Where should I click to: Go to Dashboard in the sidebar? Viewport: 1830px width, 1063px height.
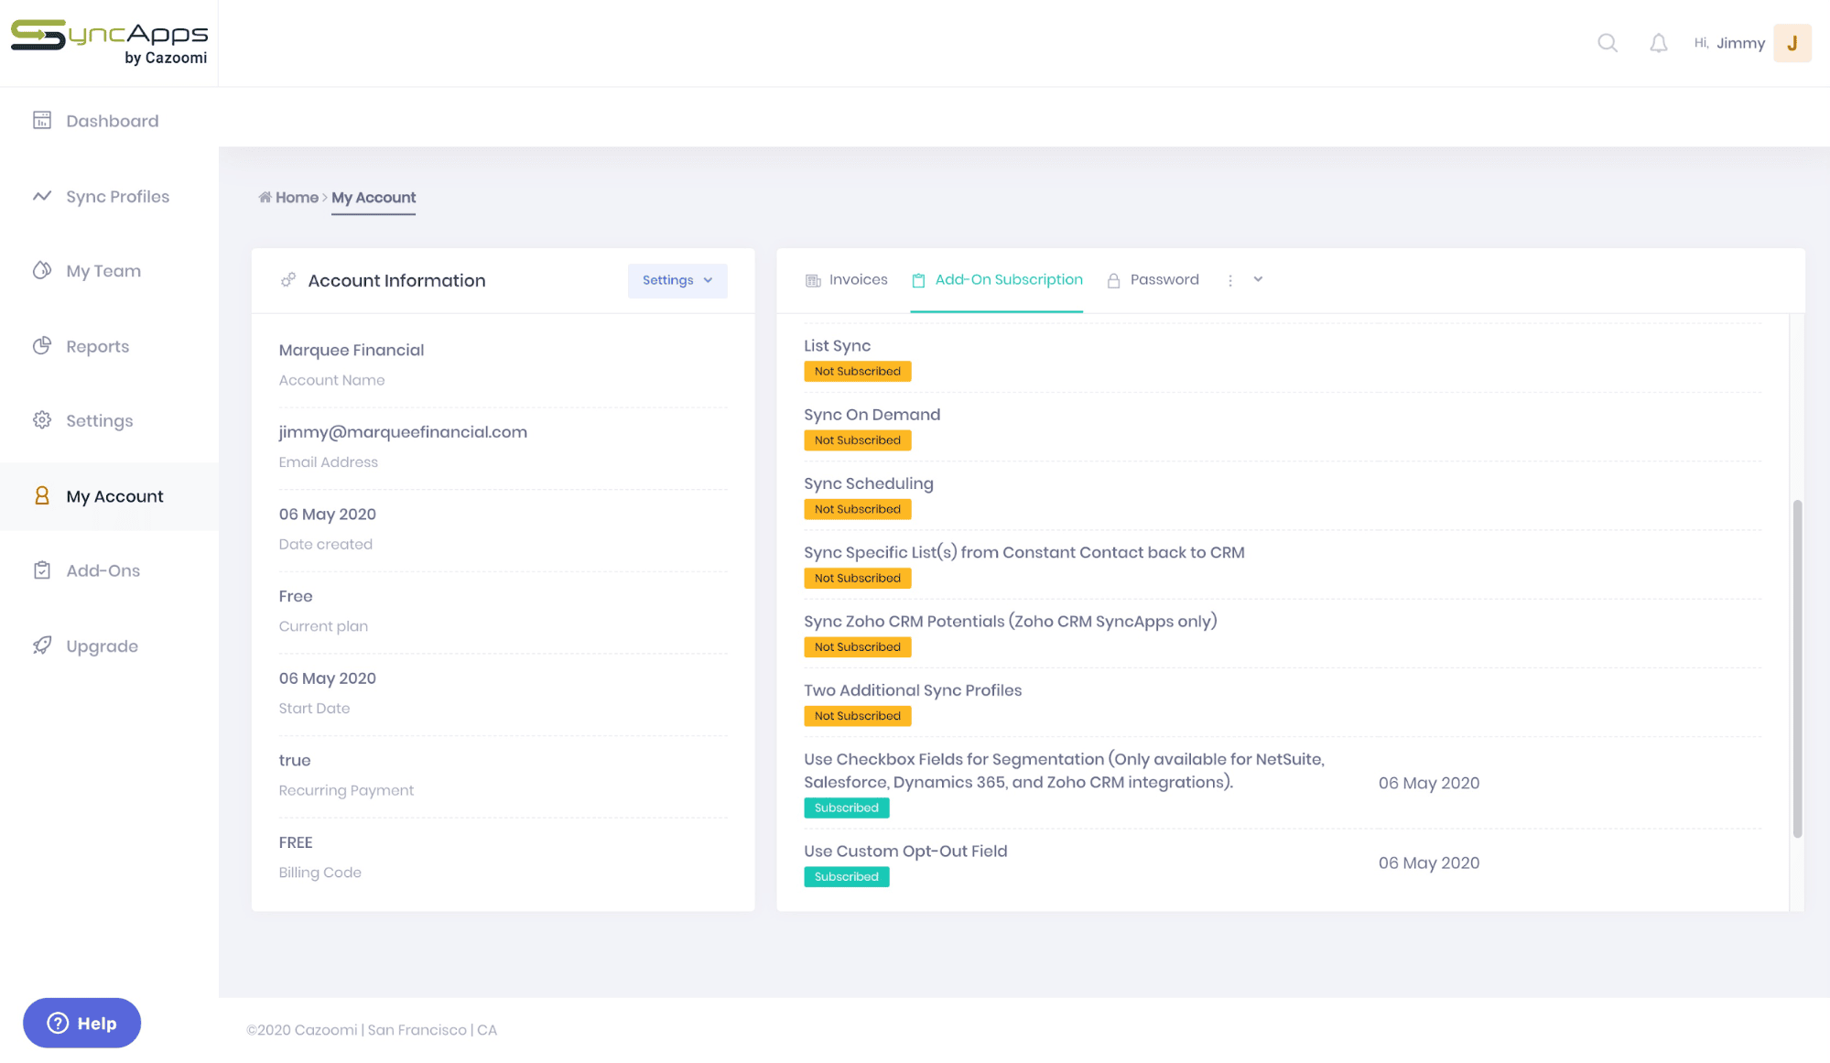[x=109, y=120]
